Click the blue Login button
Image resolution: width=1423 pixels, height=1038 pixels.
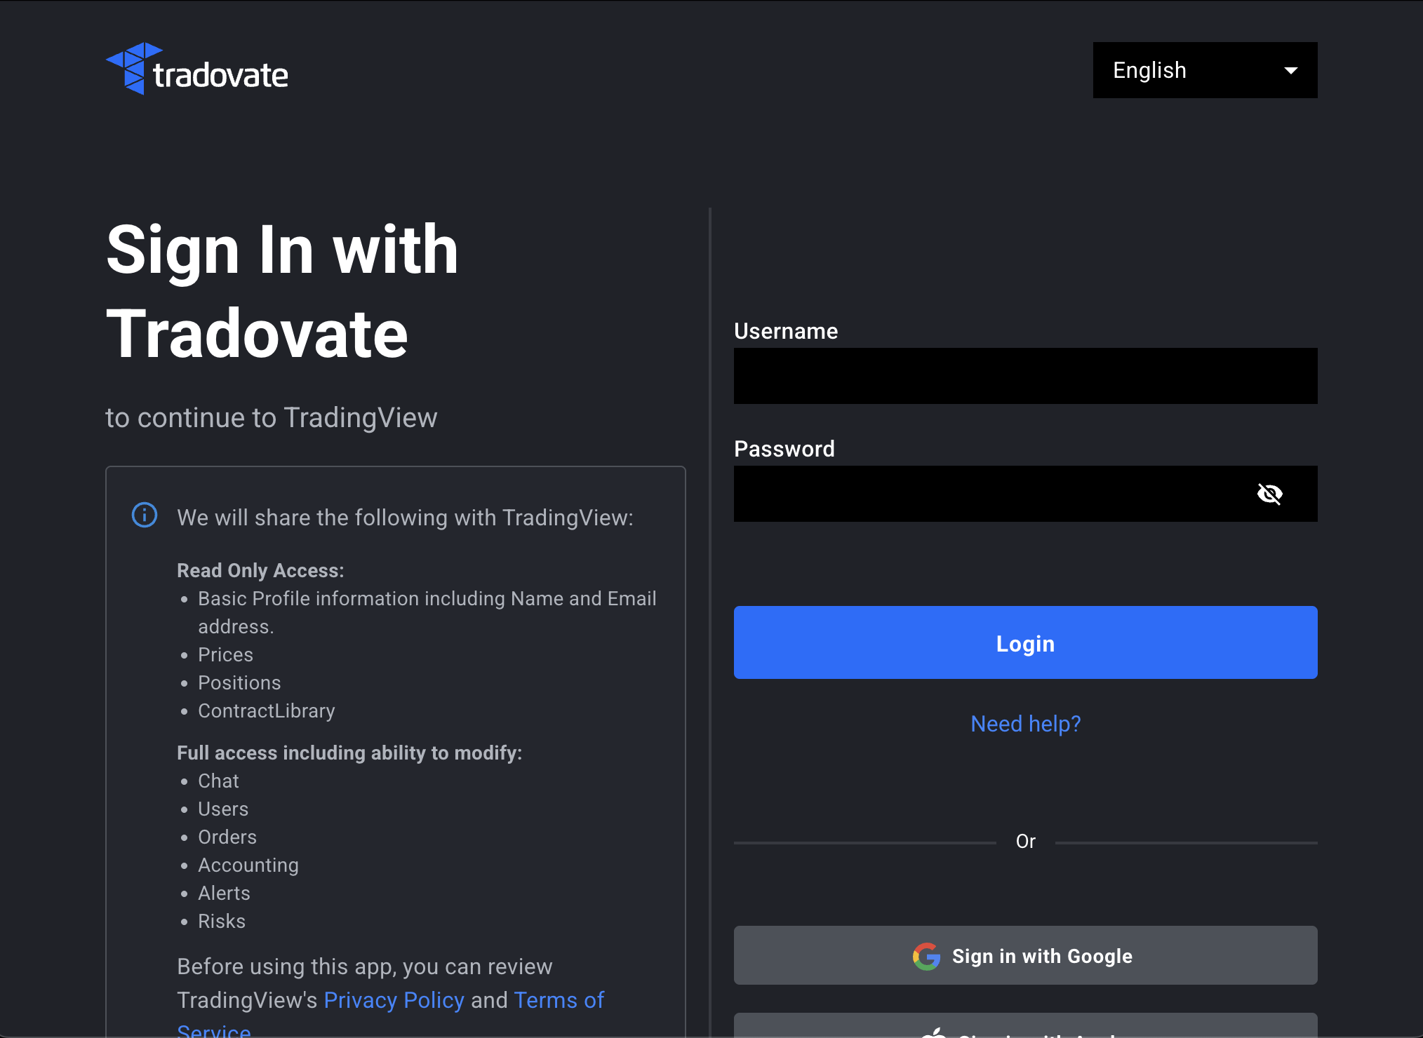[x=1025, y=642]
